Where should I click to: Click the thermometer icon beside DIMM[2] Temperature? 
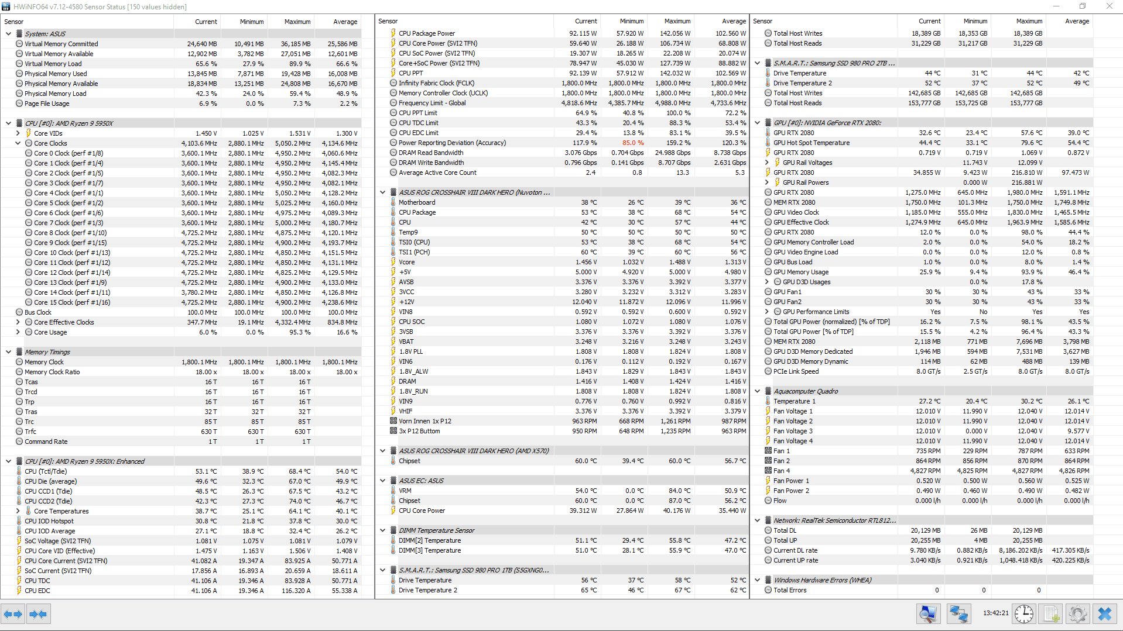point(393,540)
